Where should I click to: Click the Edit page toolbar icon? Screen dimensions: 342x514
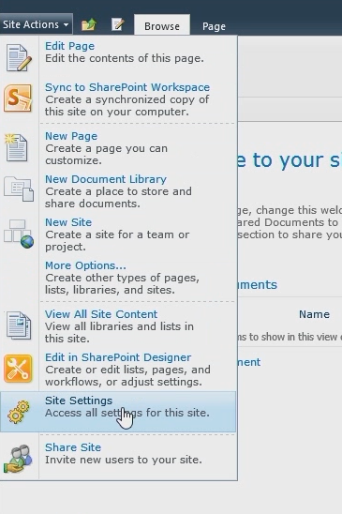coord(118,24)
